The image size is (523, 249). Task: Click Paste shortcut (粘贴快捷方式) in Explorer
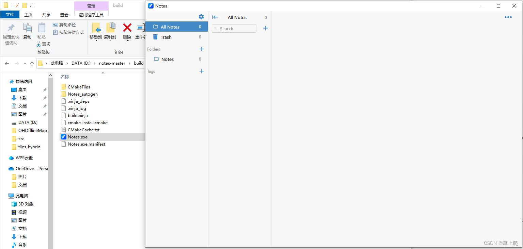coord(68,32)
